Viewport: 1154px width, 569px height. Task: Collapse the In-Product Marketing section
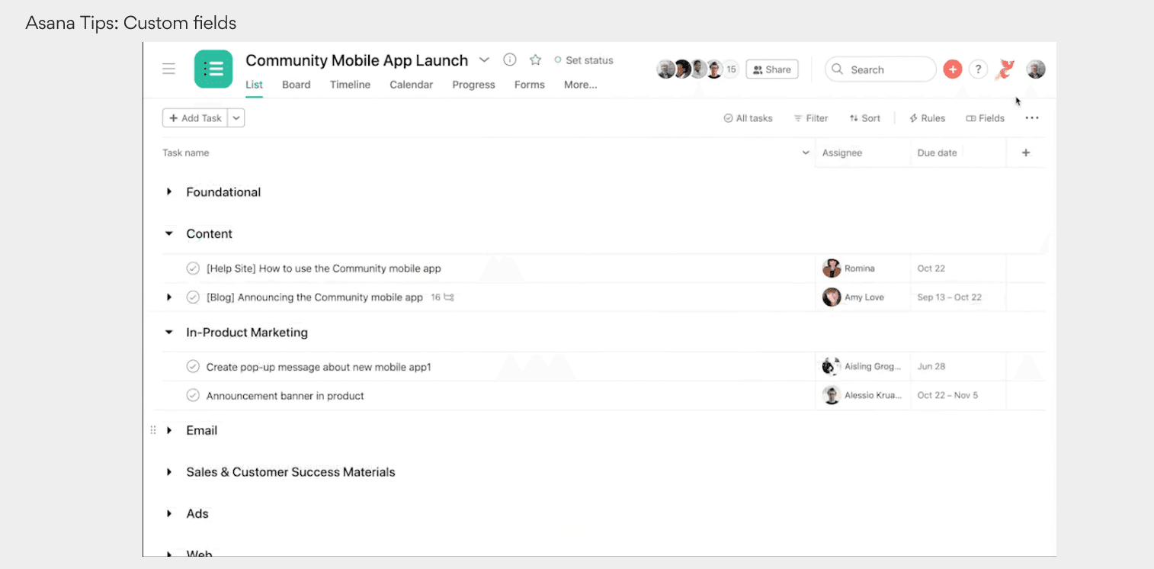coord(169,333)
